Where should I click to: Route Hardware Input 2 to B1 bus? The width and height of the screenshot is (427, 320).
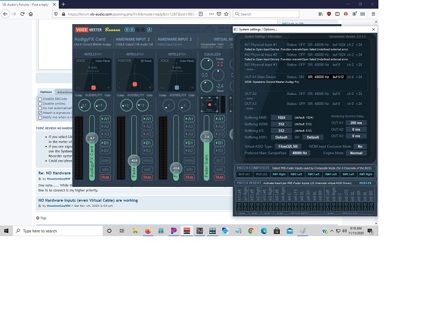(147, 143)
